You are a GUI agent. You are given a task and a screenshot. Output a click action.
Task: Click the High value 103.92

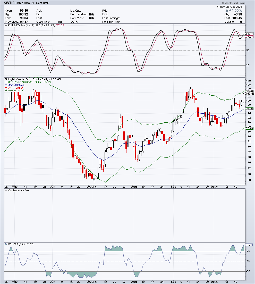point(23,14)
